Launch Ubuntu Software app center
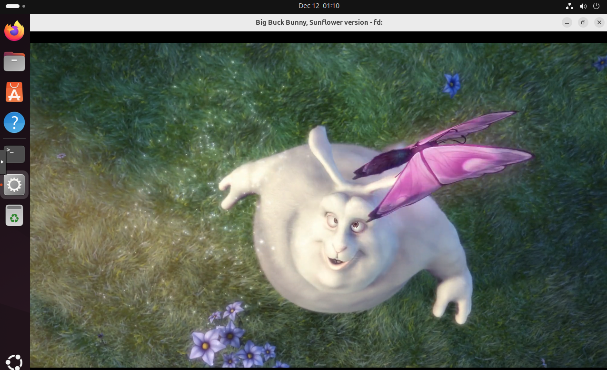 (14, 92)
